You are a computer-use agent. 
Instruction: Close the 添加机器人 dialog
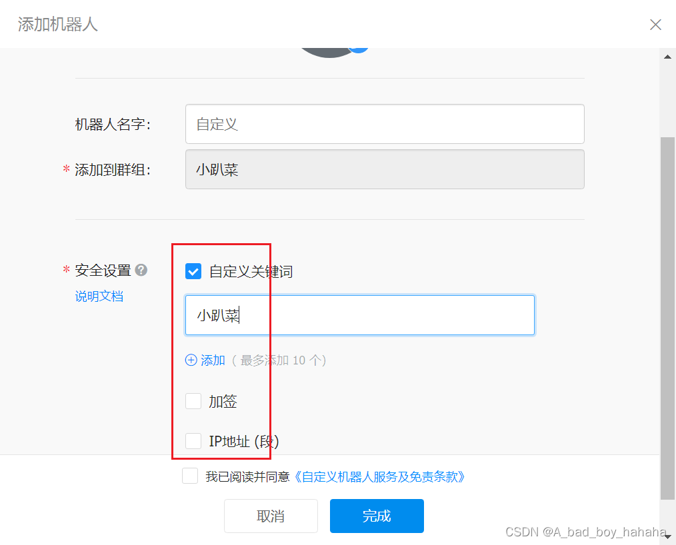pyautogui.click(x=655, y=25)
